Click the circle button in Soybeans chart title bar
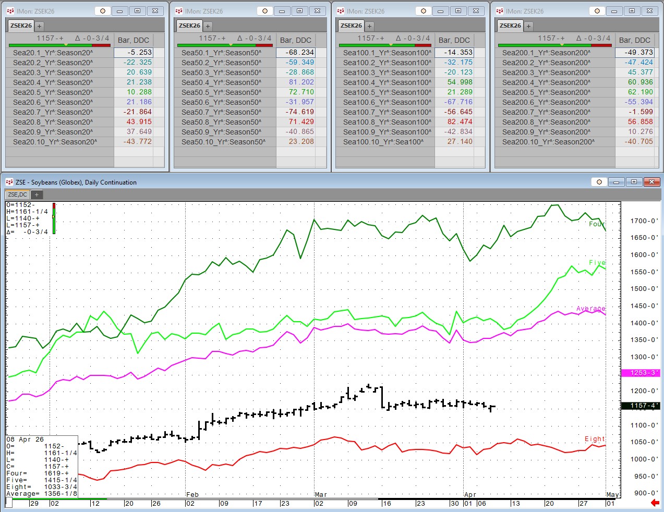The width and height of the screenshot is (664, 512). click(599, 182)
